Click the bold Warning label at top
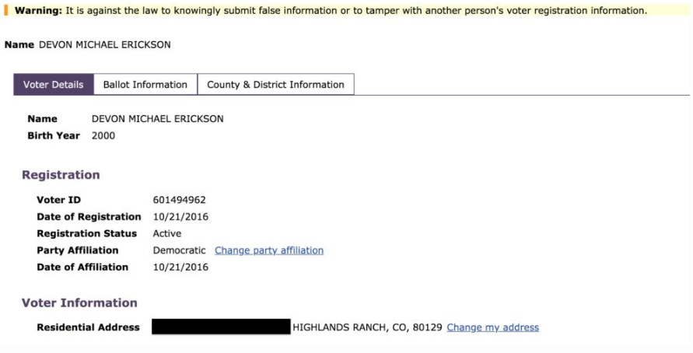 click(x=41, y=11)
